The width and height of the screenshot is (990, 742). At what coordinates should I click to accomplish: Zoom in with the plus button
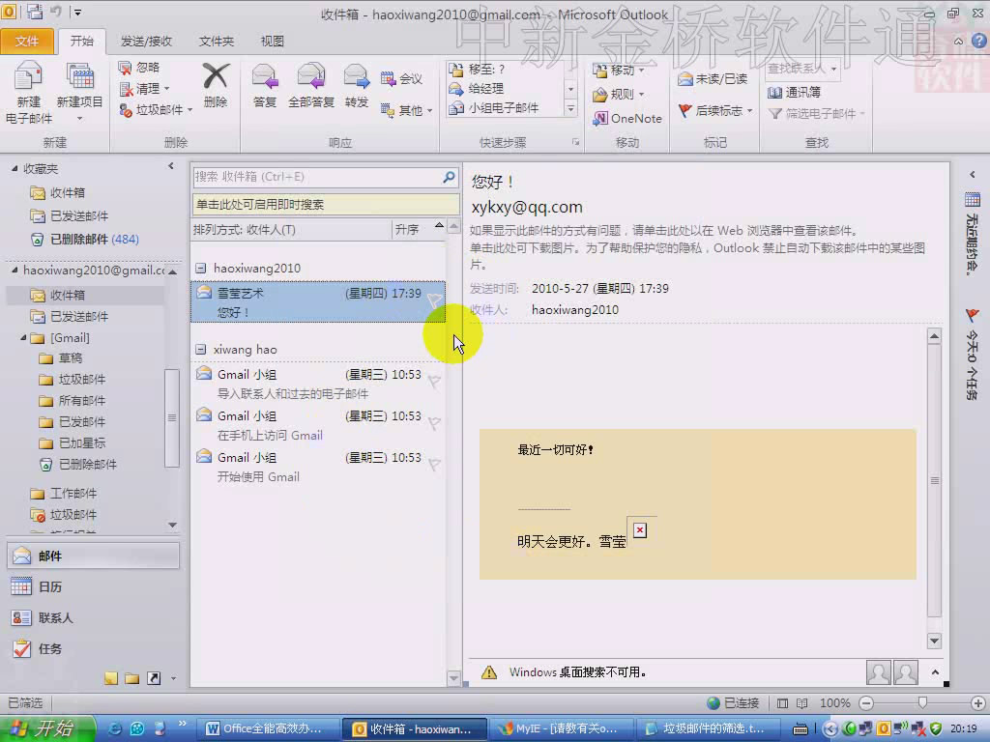tap(978, 703)
